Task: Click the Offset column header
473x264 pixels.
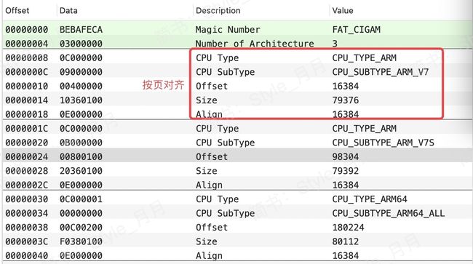Action: [x=17, y=11]
